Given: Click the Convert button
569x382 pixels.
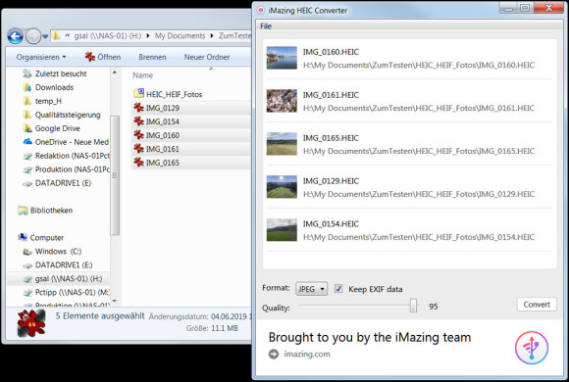Looking at the screenshot, I should [537, 305].
